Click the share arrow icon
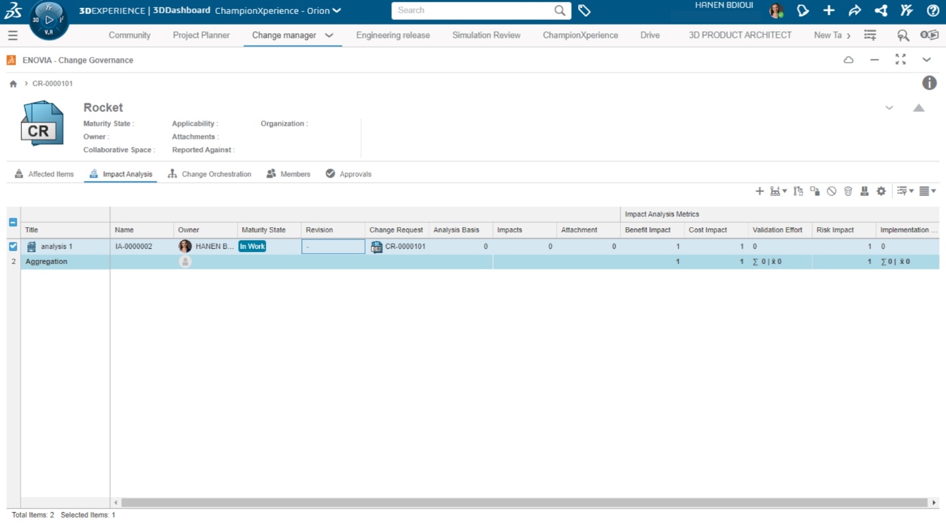 tap(854, 11)
